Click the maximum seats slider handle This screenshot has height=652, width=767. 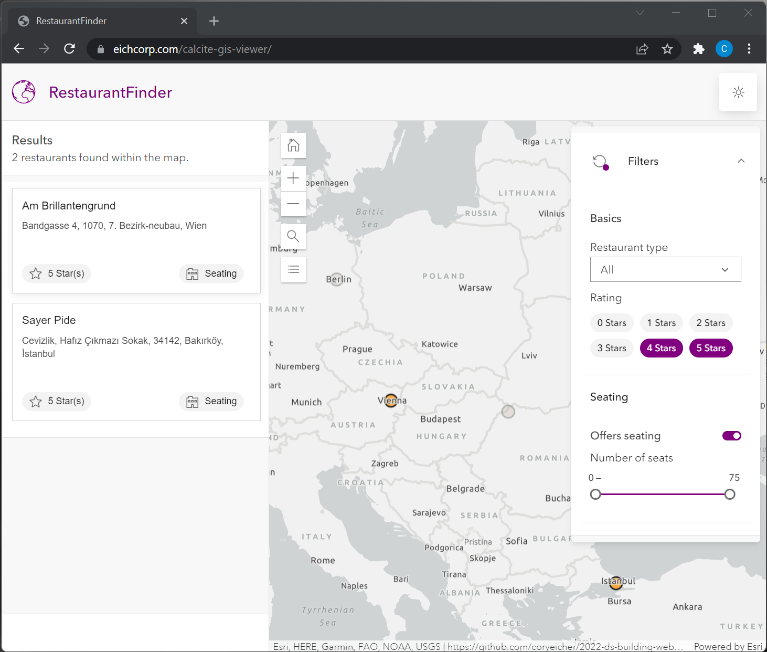click(729, 495)
